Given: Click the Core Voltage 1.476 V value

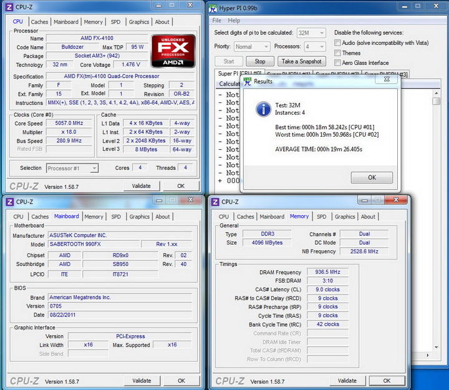Looking at the screenshot, I should coord(130,64).
